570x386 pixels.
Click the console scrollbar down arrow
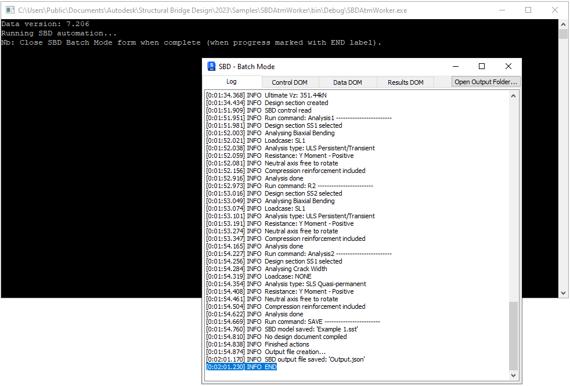563,293
